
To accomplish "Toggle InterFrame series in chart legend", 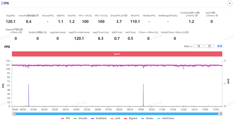I will click(166, 118).
